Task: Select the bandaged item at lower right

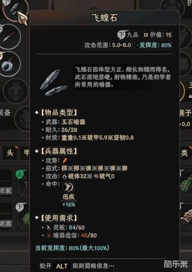Action: 186,217
